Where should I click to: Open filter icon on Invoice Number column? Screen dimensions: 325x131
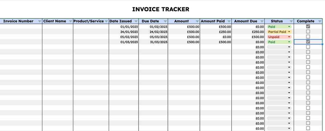[39, 21]
